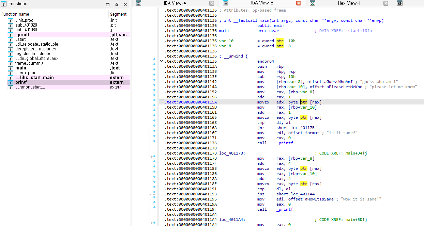424x226 pixels.
Task: Click the "; __unwind {" comment line
Action: click(233, 56)
